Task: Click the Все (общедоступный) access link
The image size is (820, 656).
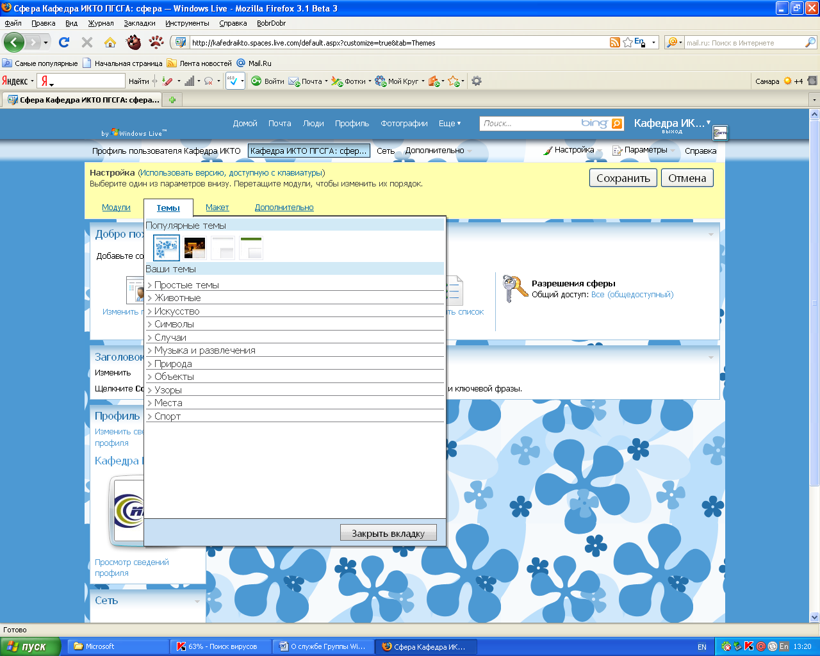Action: [632, 295]
